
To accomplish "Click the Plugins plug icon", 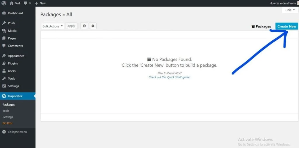I will (x=4, y=63).
